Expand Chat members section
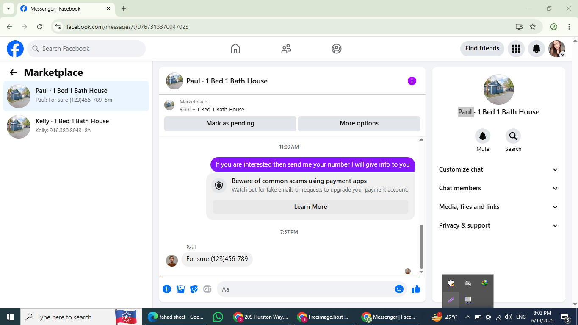578x325 pixels. tap(499, 188)
